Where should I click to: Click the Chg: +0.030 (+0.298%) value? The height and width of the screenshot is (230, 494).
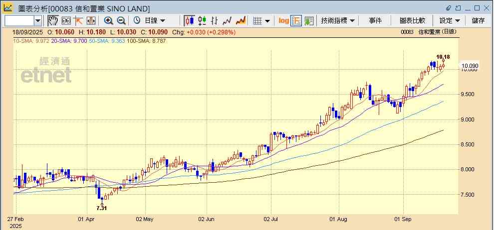204,32
